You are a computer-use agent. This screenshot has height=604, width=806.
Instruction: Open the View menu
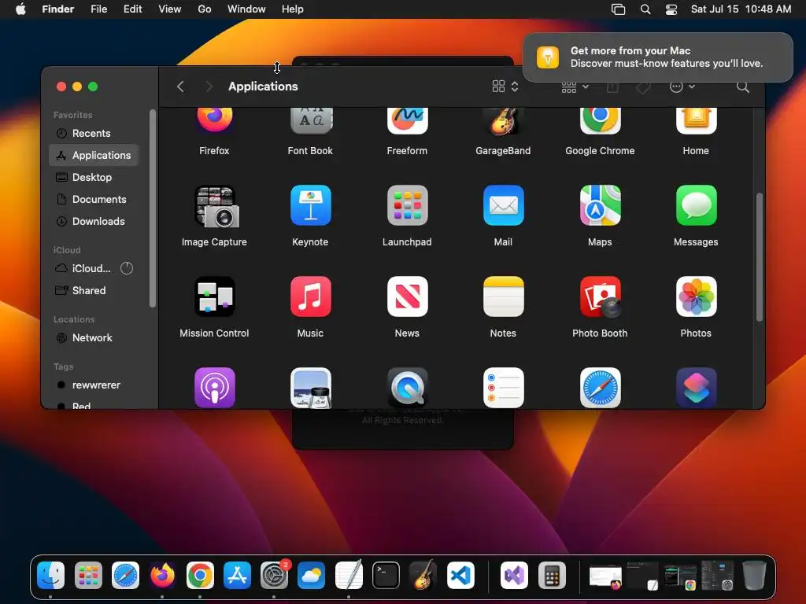pos(170,9)
